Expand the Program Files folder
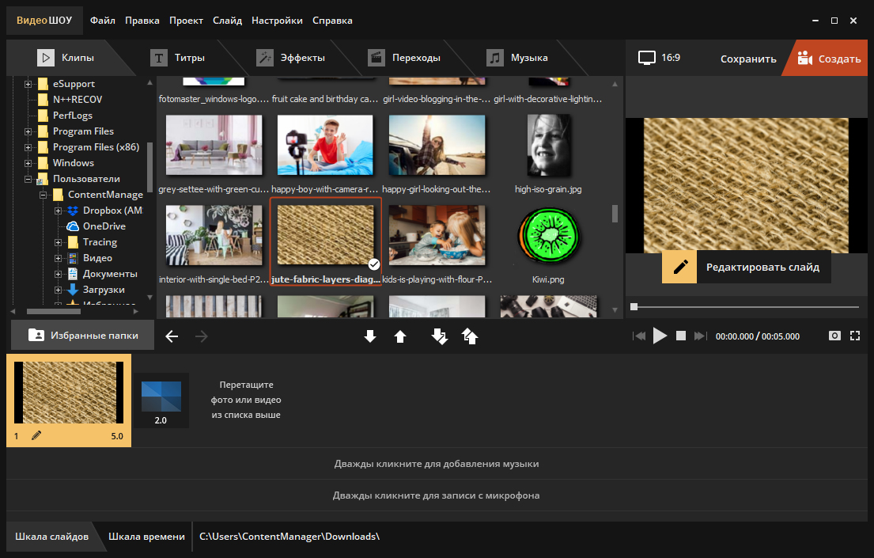The height and width of the screenshot is (558, 874). point(28,131)
